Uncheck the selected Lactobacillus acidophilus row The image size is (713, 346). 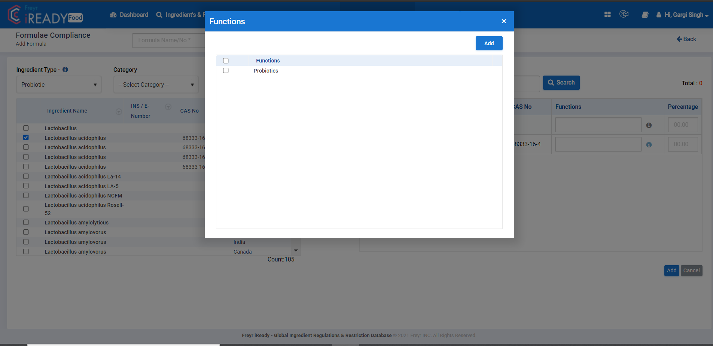26,137
